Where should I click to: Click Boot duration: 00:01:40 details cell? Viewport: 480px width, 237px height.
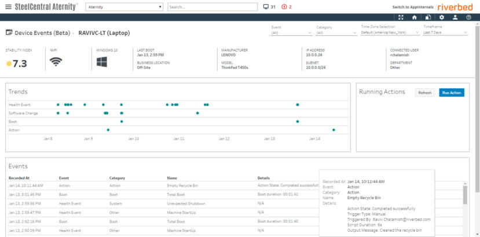pos(278,221)
